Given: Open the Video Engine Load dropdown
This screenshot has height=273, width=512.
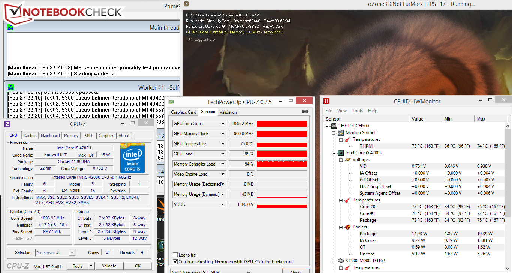Looking at the screenshot, I should [x=223, y=174].
